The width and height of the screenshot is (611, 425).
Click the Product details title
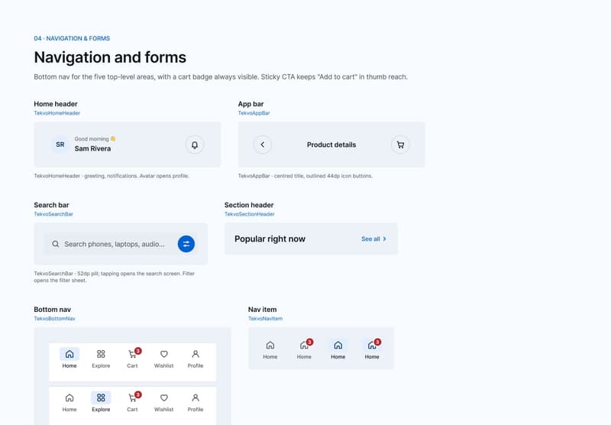tap(331, 144)
